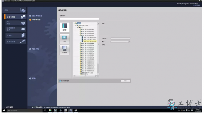Expand CPU 1211C DC/DC/Rly node
The image size is (204, 113).
79,33
